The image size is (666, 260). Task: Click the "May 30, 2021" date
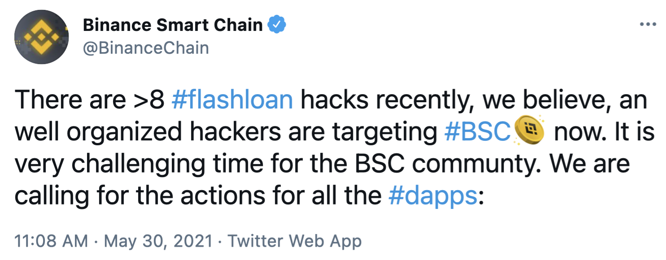[158, 241]
